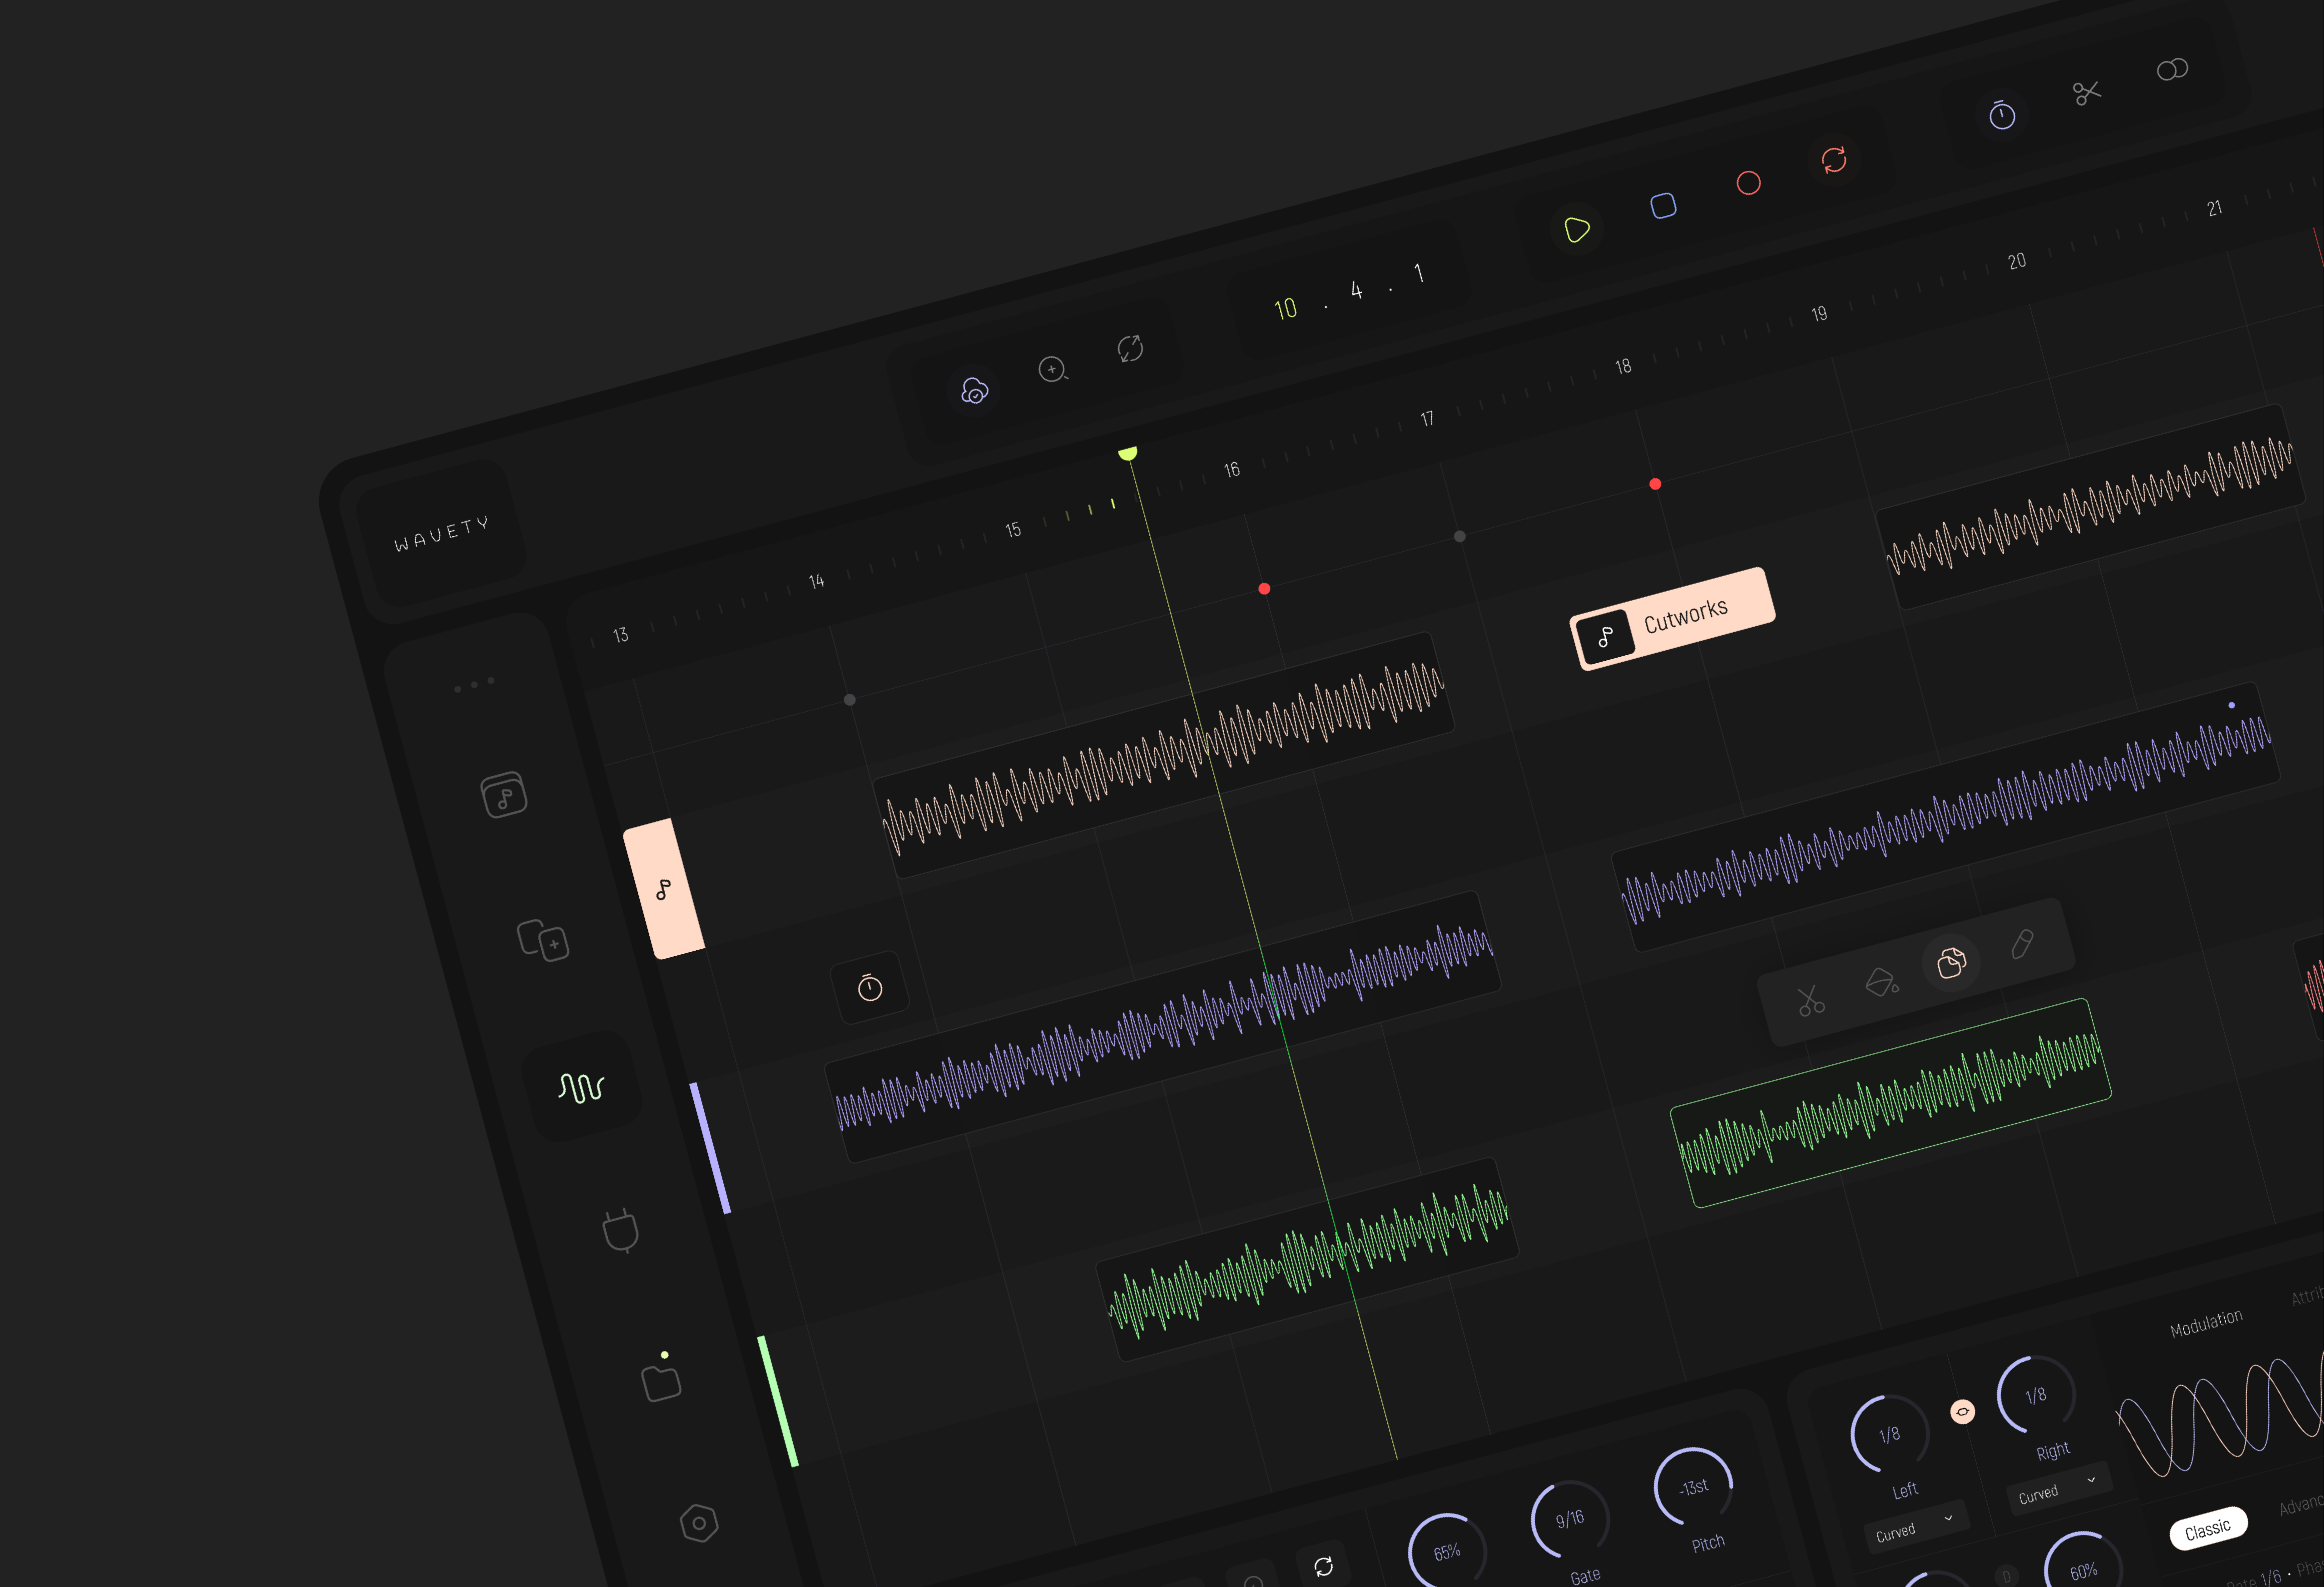Viewport: 2324px width, 1587px height.
Task: Click the gray marker dot near bar 17
Action: pyautogui.click(x=1460, y=537)
